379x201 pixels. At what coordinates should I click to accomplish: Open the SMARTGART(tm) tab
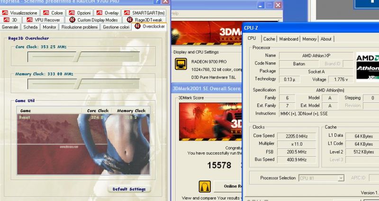coord(144,13)
